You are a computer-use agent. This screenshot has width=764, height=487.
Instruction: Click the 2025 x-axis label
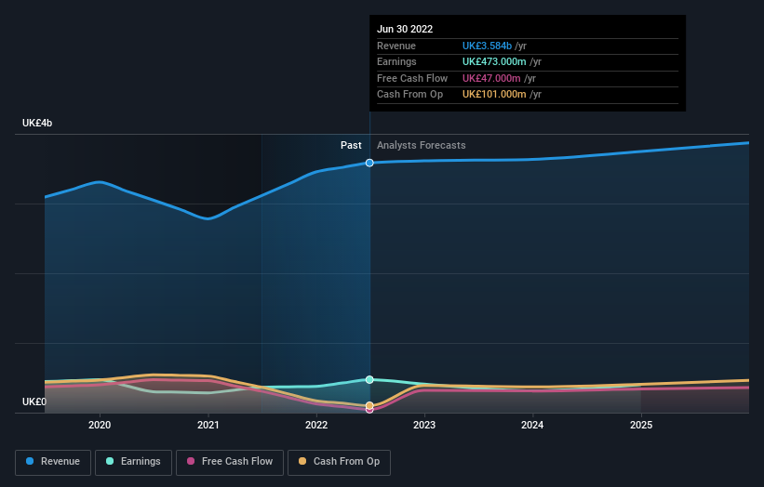point(641,426)
